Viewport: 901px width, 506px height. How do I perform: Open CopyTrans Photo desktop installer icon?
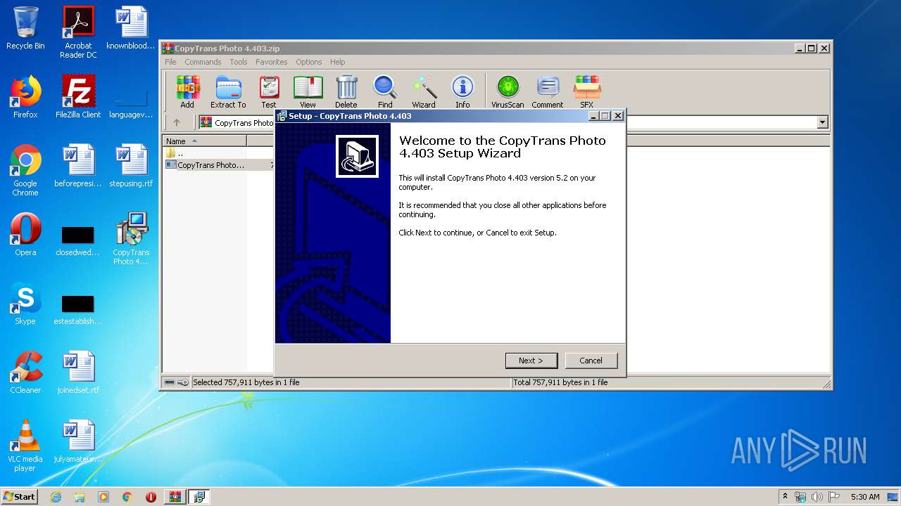click(131, 239)
